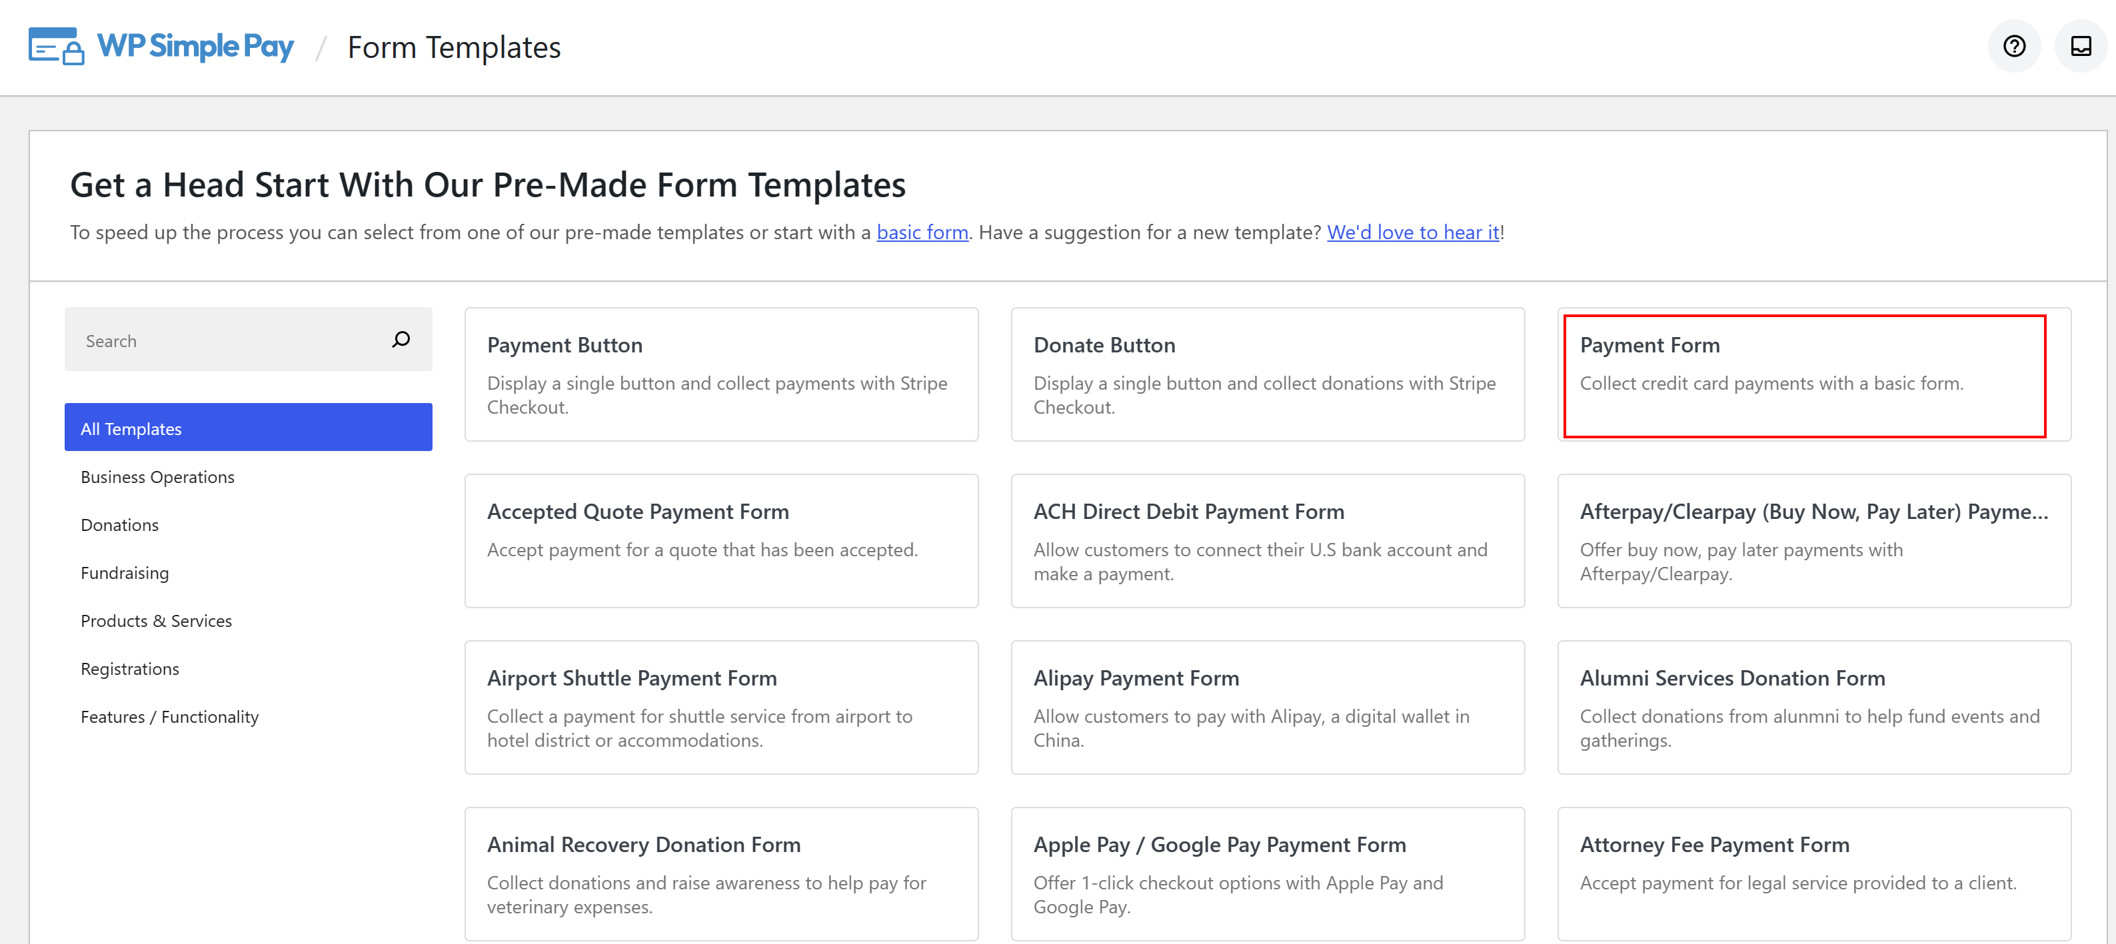Select ACH Direct Debit Payment Form
The width and height of the screenshot is (2116, 944).
pos(1268,541)
